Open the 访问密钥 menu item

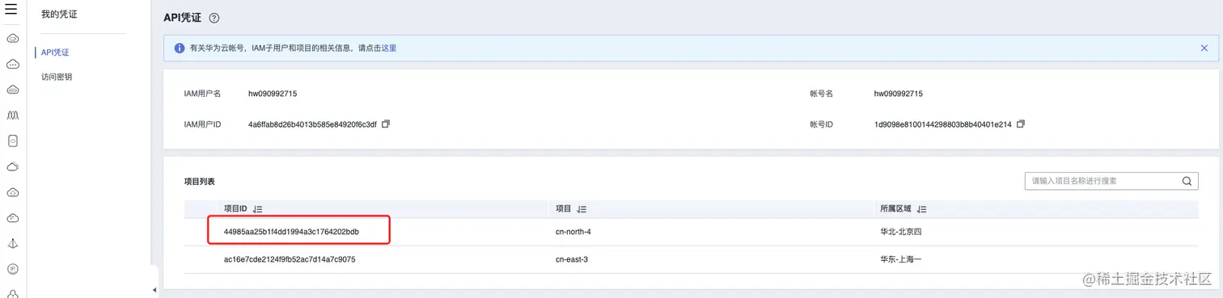(57, 77)
